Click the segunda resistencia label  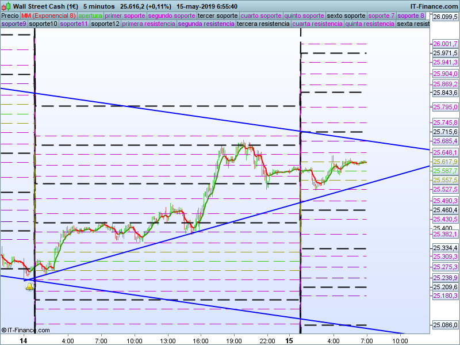point(206,24)
